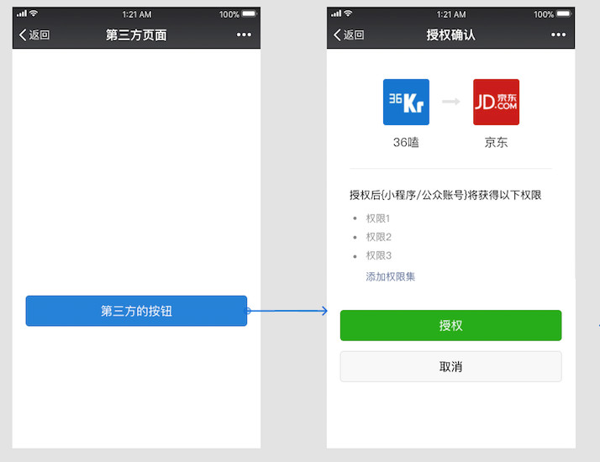Tap the 第三方页面 title text

(136, 34)
